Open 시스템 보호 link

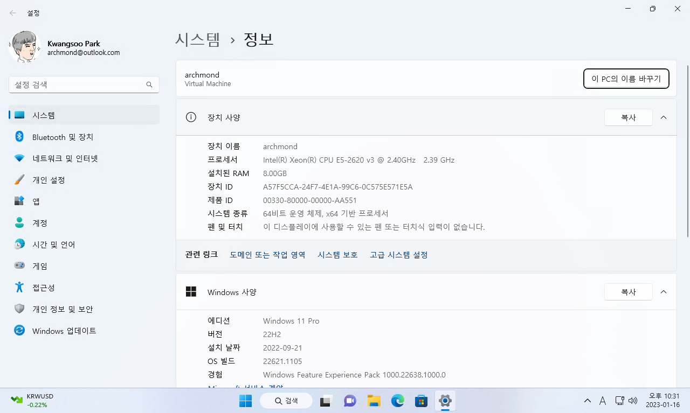coord(337,255)
